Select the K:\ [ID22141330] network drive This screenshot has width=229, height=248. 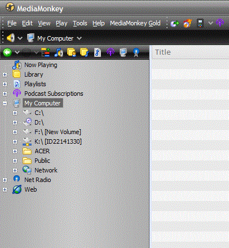(58, 141)
